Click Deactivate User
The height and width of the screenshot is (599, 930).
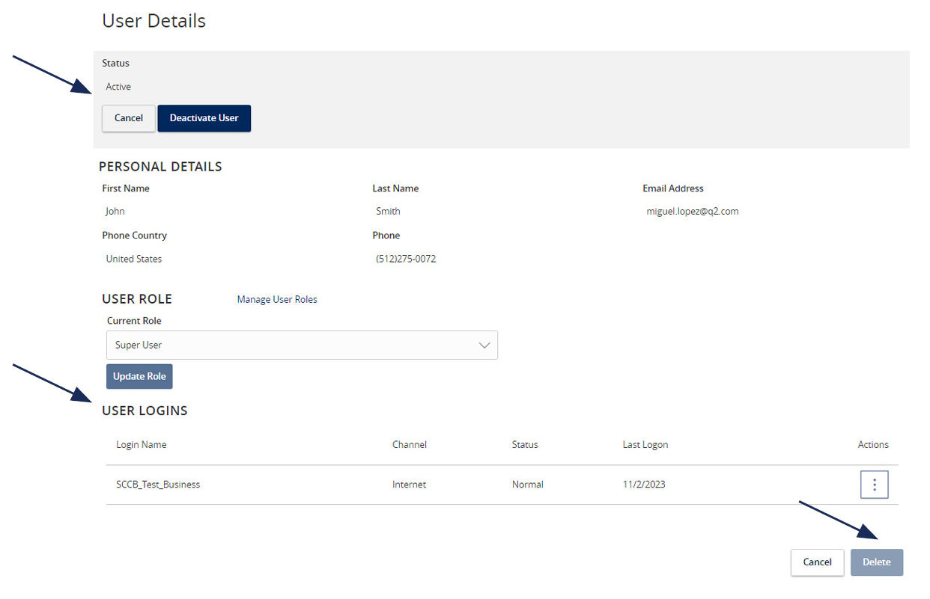click(x=204, y=118)
